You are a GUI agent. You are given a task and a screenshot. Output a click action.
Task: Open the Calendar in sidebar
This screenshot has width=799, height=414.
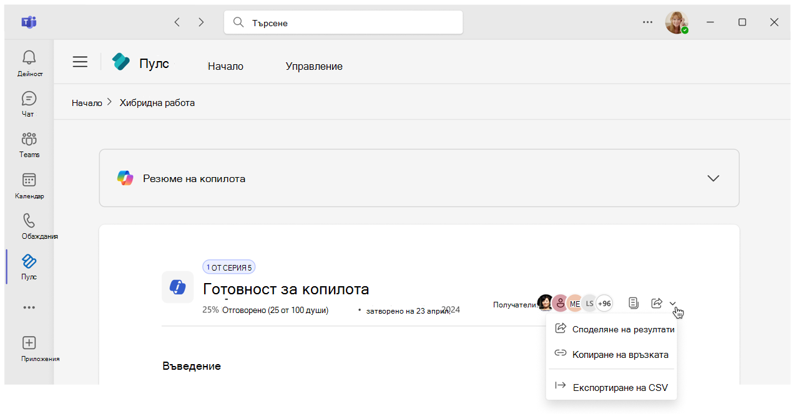(29, 180)
